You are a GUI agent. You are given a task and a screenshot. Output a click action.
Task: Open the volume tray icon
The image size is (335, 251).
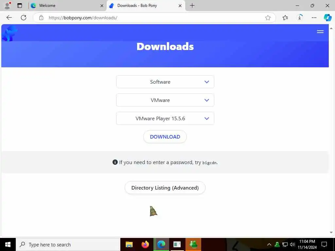pyautogui.click(x=292, y=244)
